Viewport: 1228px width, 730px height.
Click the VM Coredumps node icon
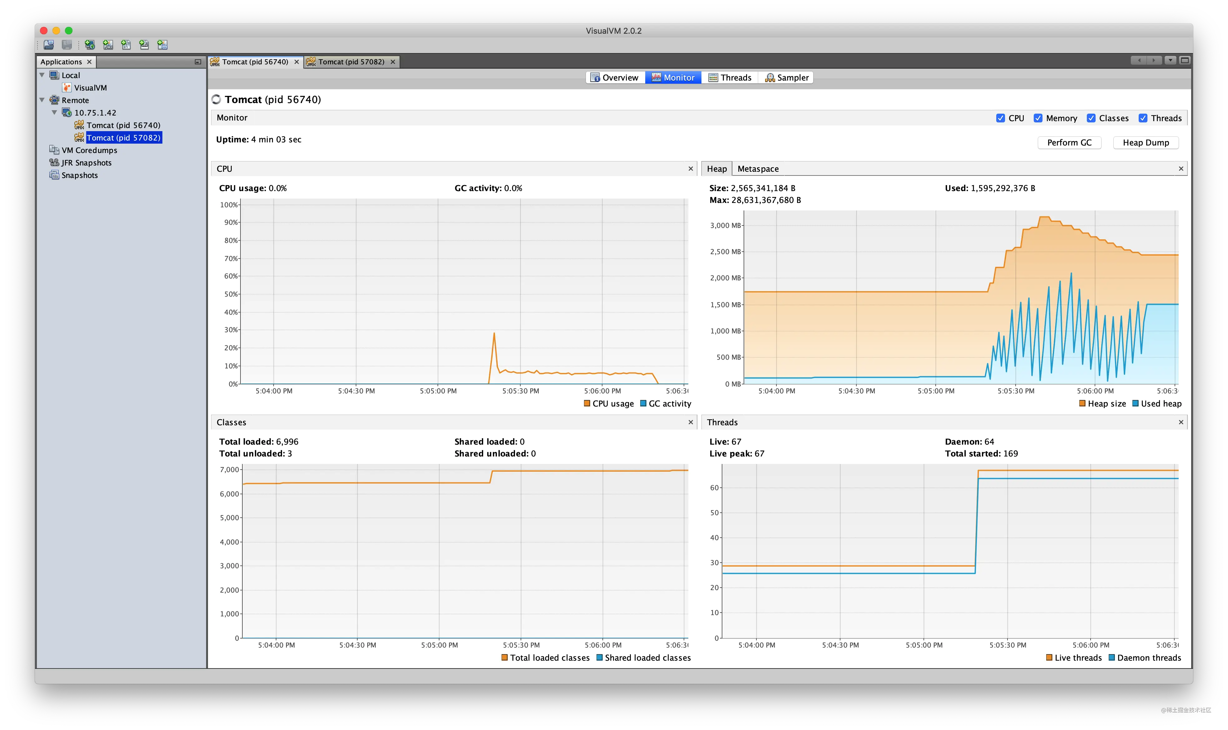(x=54, y=150)
